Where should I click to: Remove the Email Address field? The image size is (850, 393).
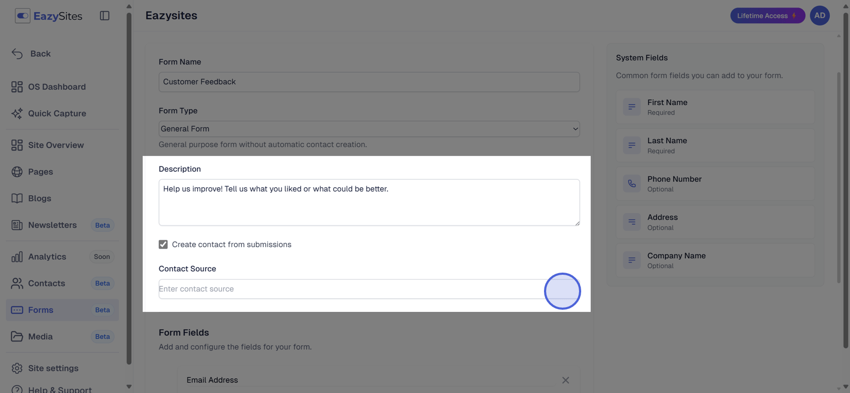click(566, 380)
